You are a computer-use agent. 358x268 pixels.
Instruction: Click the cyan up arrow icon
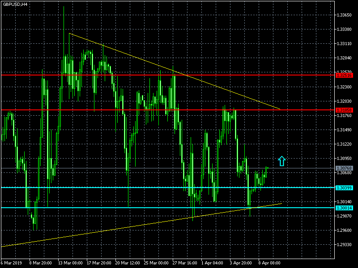(x=282, y=161)
